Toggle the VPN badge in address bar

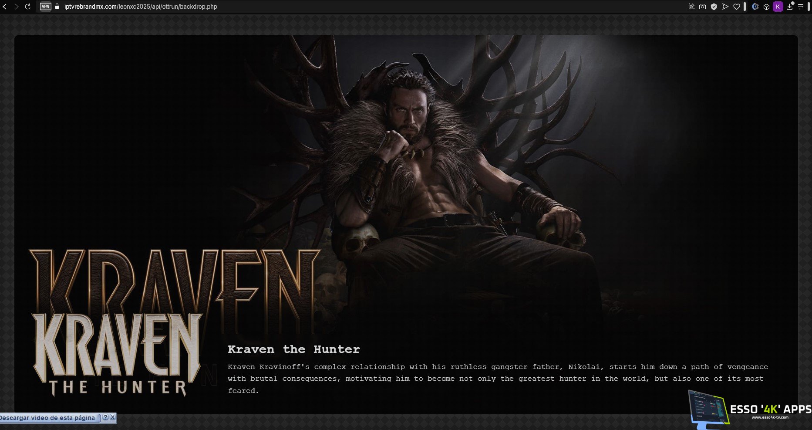coord(45,7)
